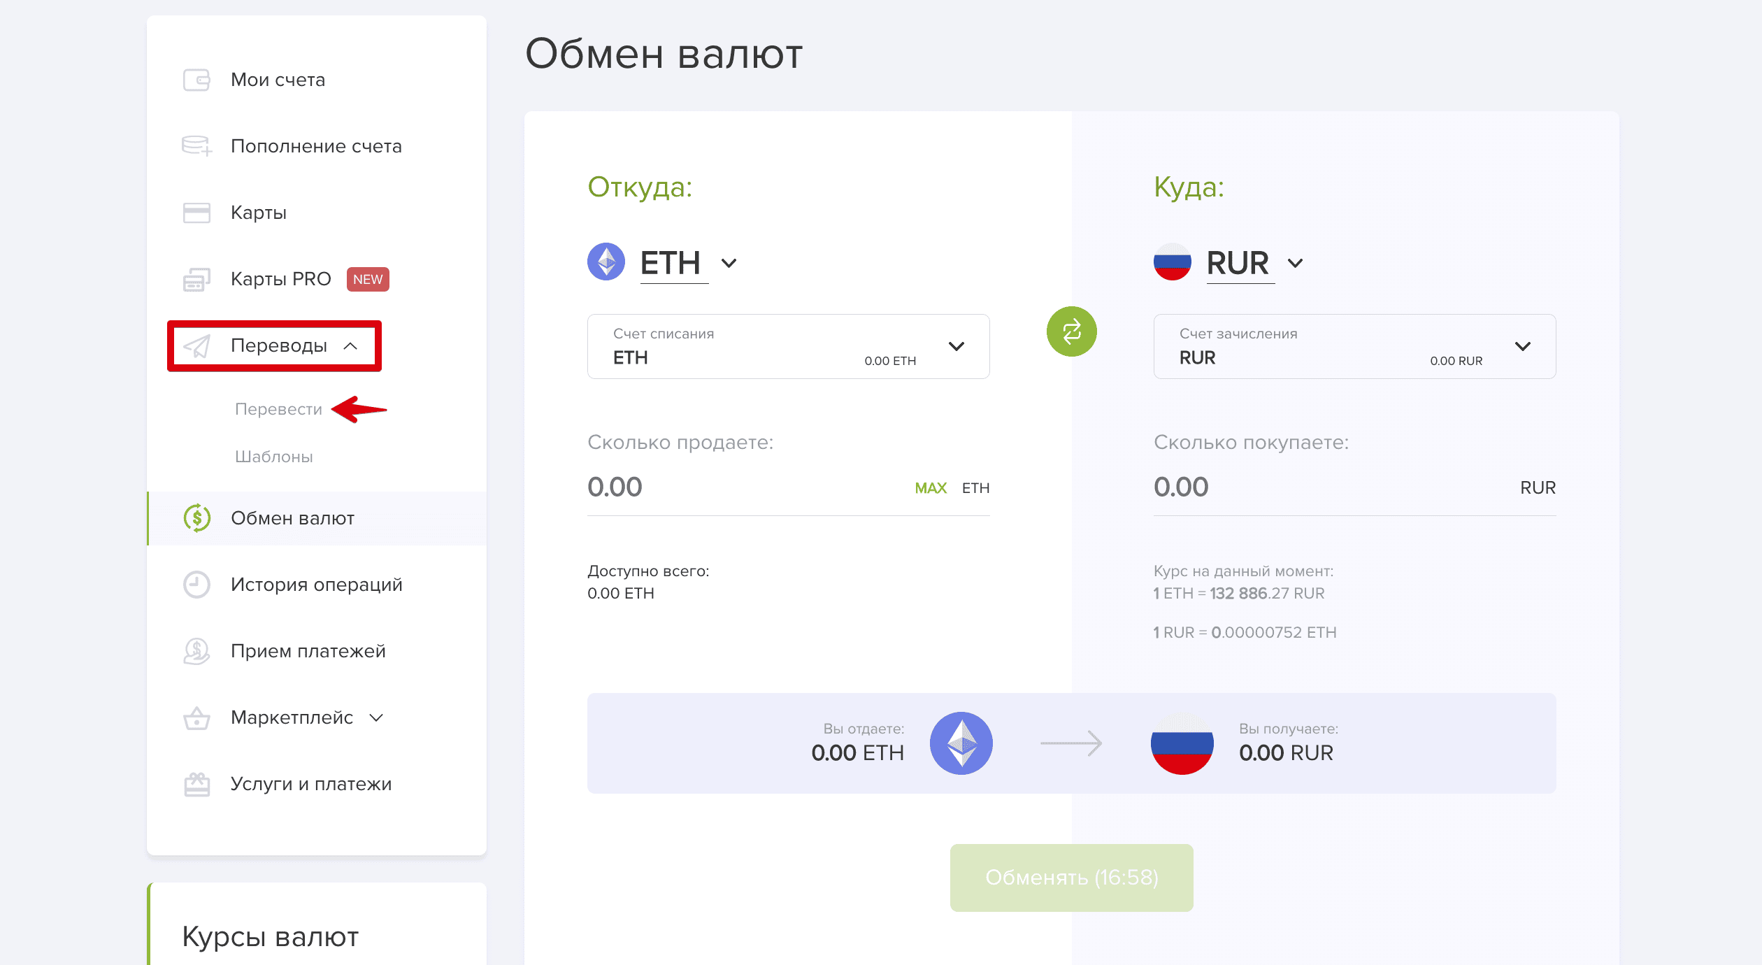
Task: Click the Прием платежей coin icon
Action: tap(196, 651)
